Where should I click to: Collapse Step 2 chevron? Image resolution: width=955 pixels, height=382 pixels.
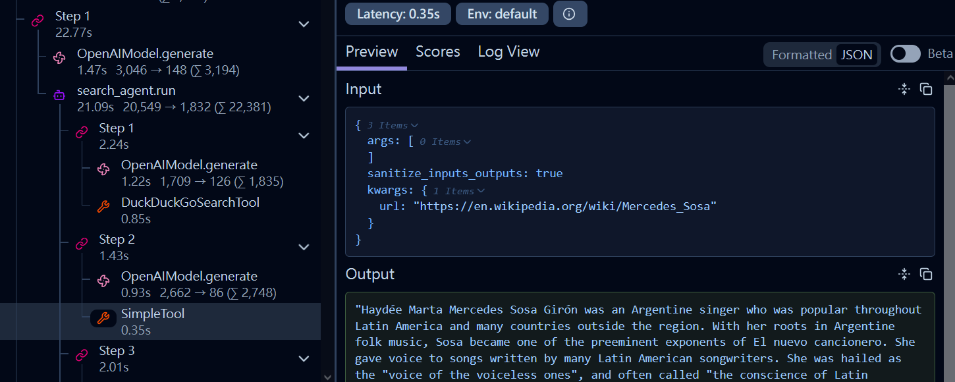click(304, 247)
